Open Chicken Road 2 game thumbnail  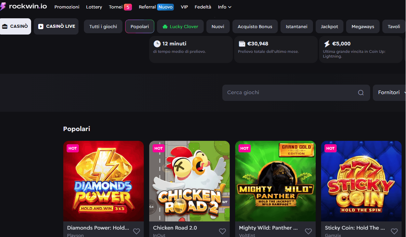click(189, 181)
